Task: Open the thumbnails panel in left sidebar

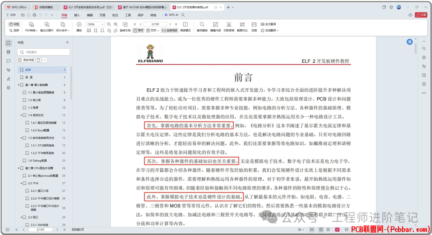Action: click(8, 52)
